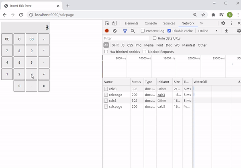Click the import HAR upload arrow icon
The image size is (241, 168).
pyautogui.click(x=226, y=31)
